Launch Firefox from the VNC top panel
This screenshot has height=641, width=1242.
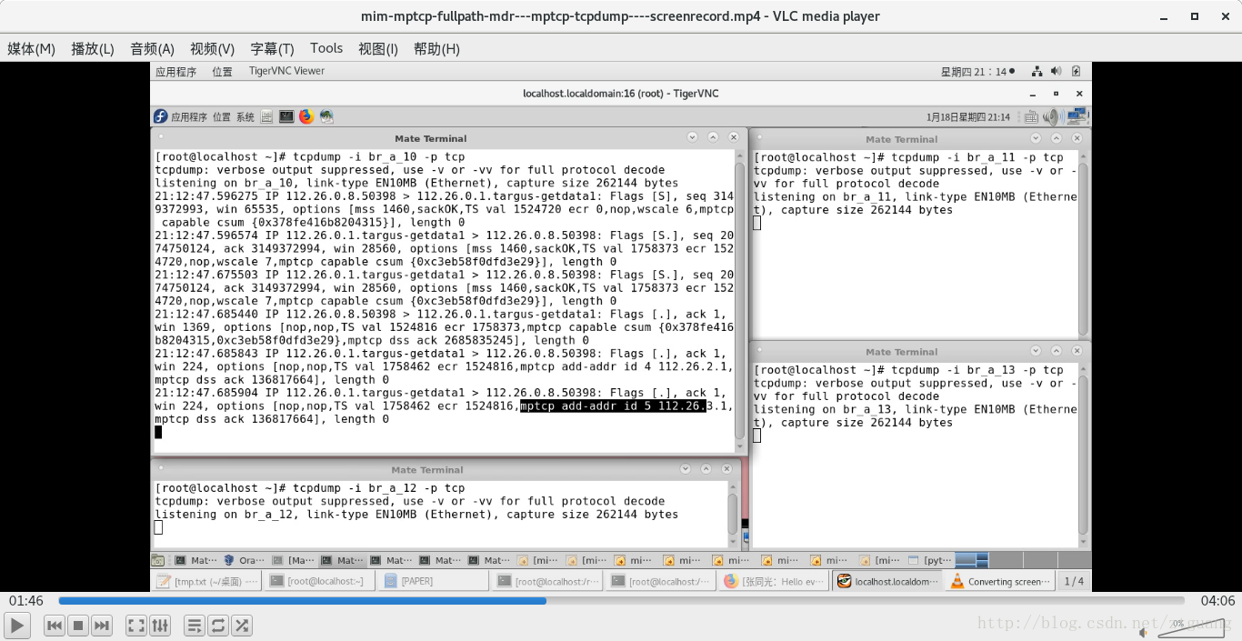pos(306,116)
